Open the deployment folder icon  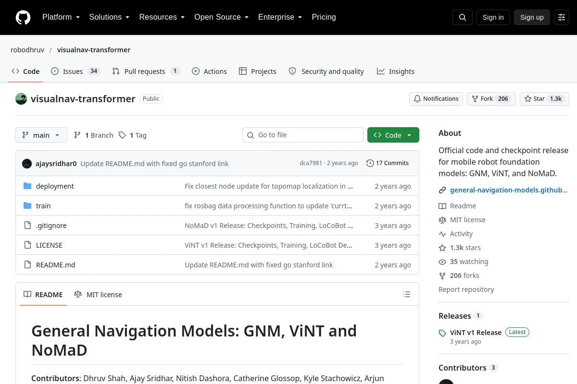pos(27,186)
